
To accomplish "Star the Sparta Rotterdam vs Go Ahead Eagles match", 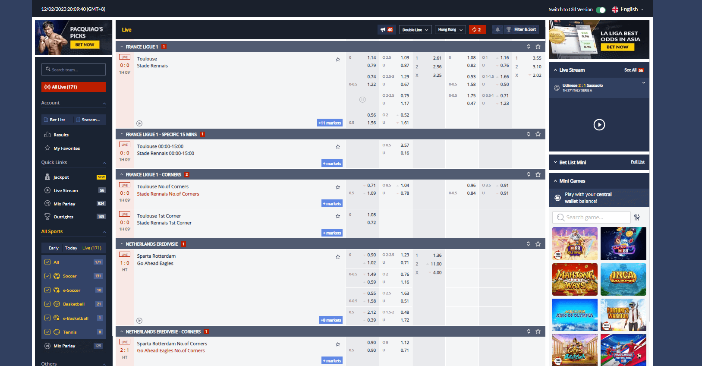I will [x=338, y=257].
